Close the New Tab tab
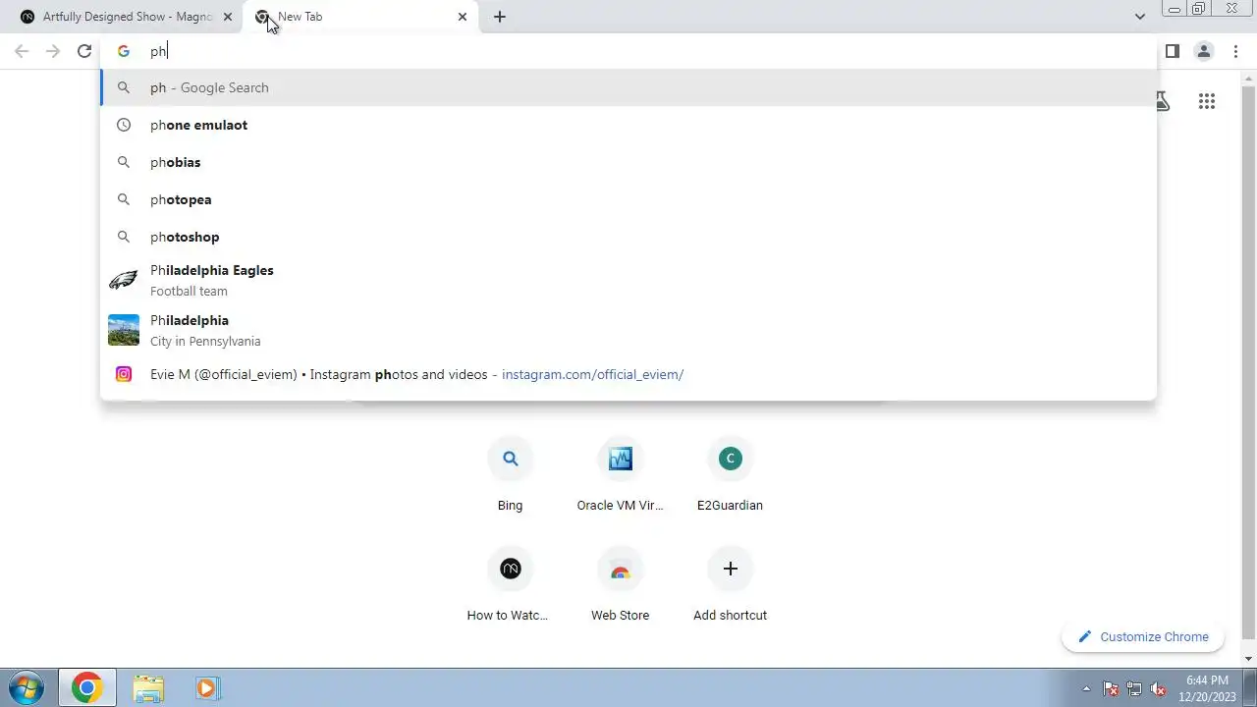The width and height of the screenshot is (1257, 707). click(463, 17)
